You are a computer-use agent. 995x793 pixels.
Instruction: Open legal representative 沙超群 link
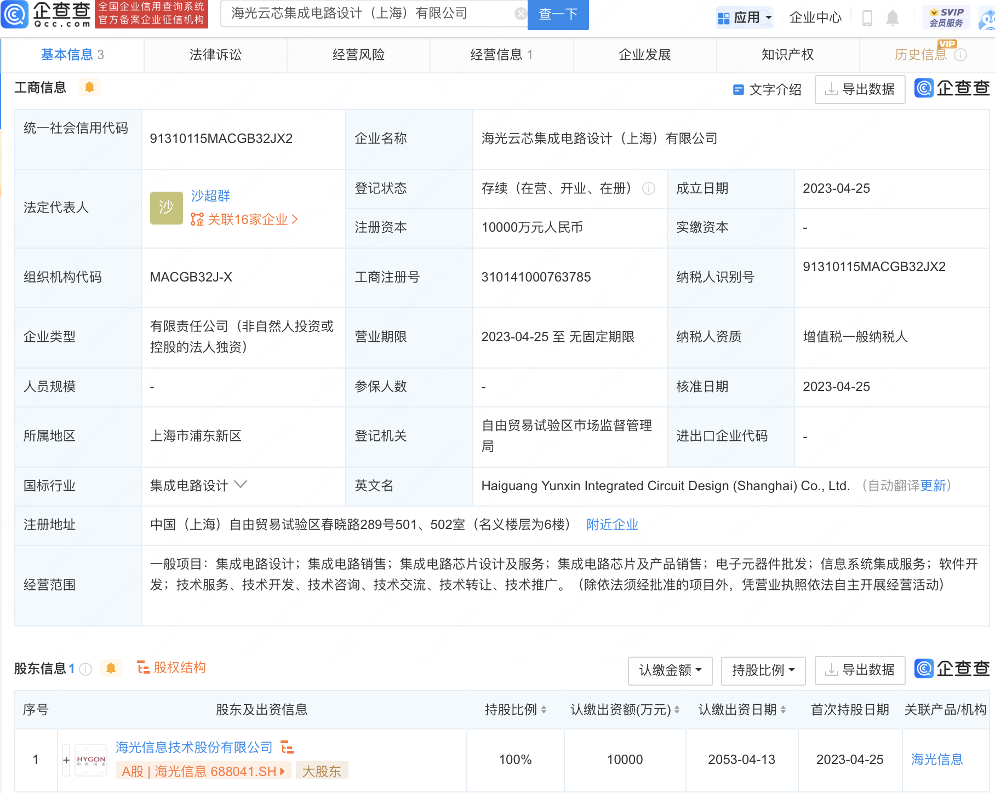pos(210,196)
